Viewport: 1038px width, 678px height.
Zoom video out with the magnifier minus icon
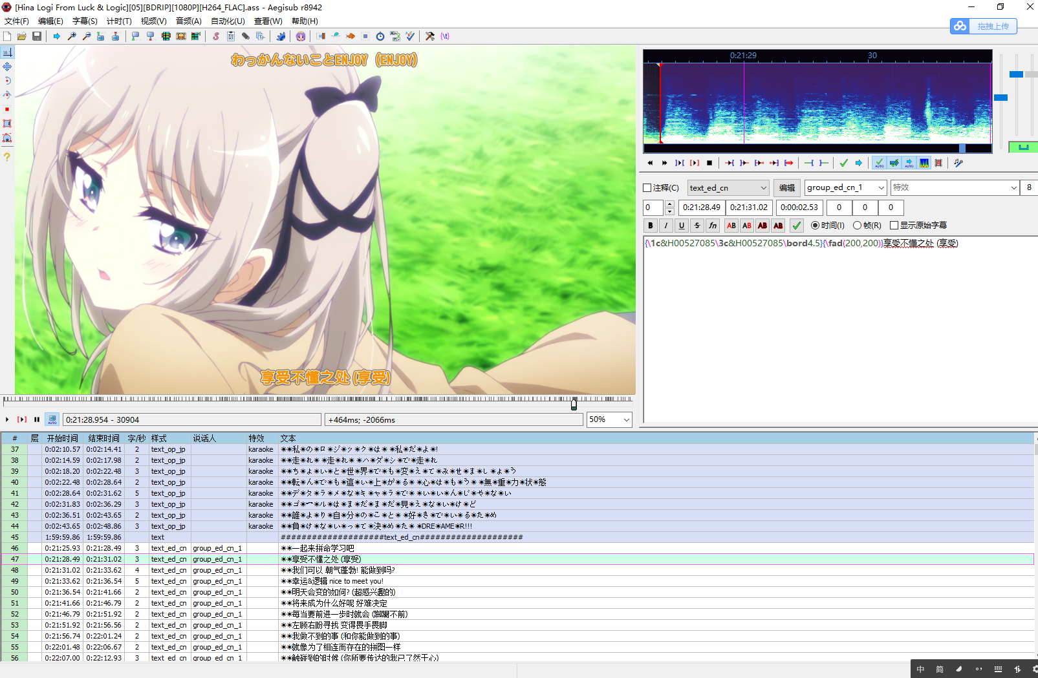(86, 36)
